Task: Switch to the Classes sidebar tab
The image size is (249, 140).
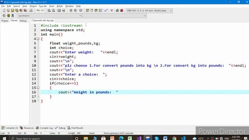Action: coord(14,21)
